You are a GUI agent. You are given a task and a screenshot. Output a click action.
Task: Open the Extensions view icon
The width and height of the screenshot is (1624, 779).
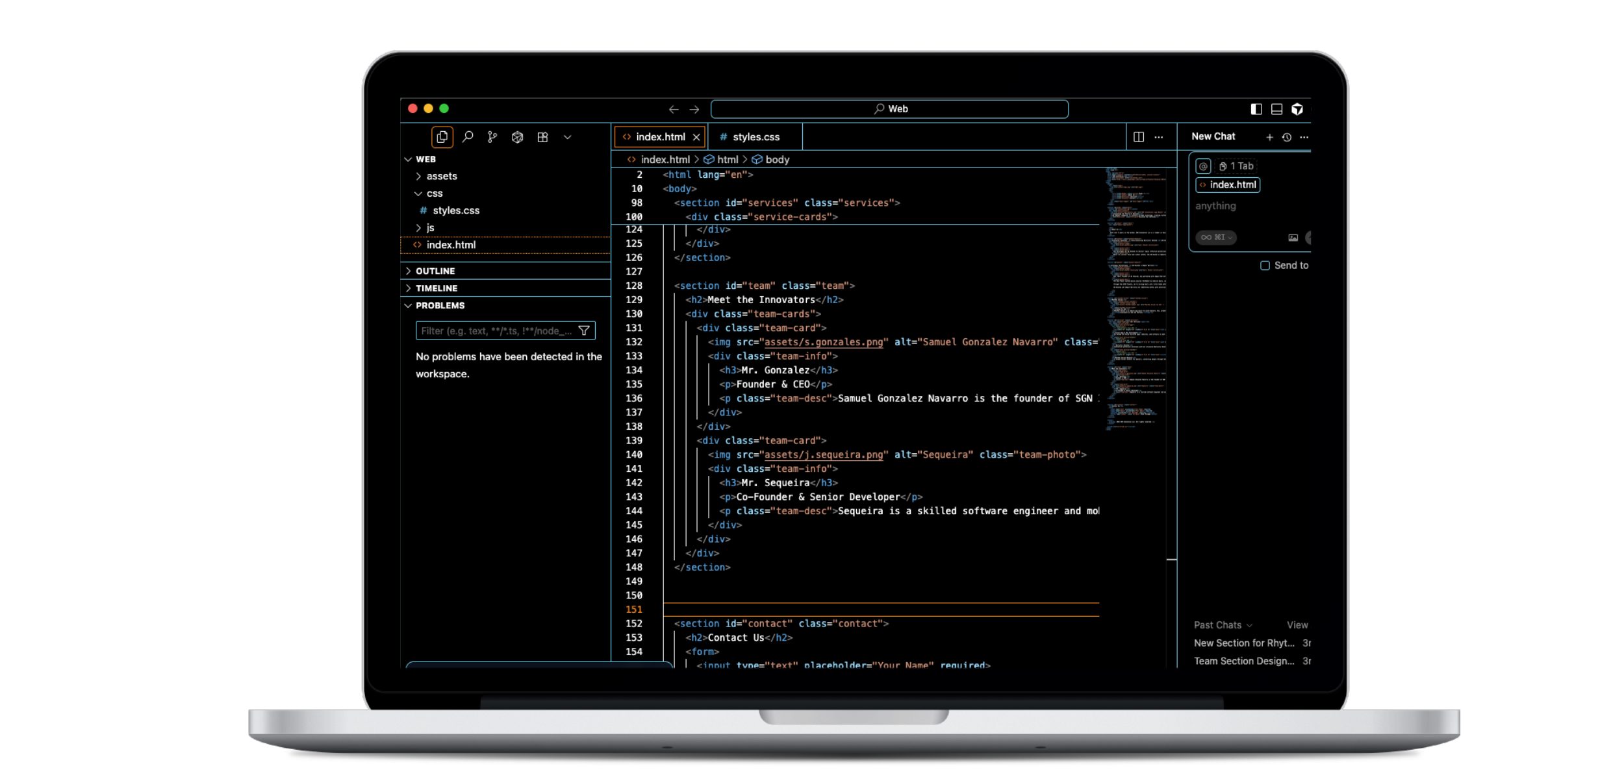(542, 137)
